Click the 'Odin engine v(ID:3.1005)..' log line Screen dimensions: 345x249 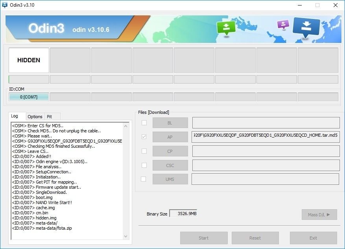click(50, 162)
